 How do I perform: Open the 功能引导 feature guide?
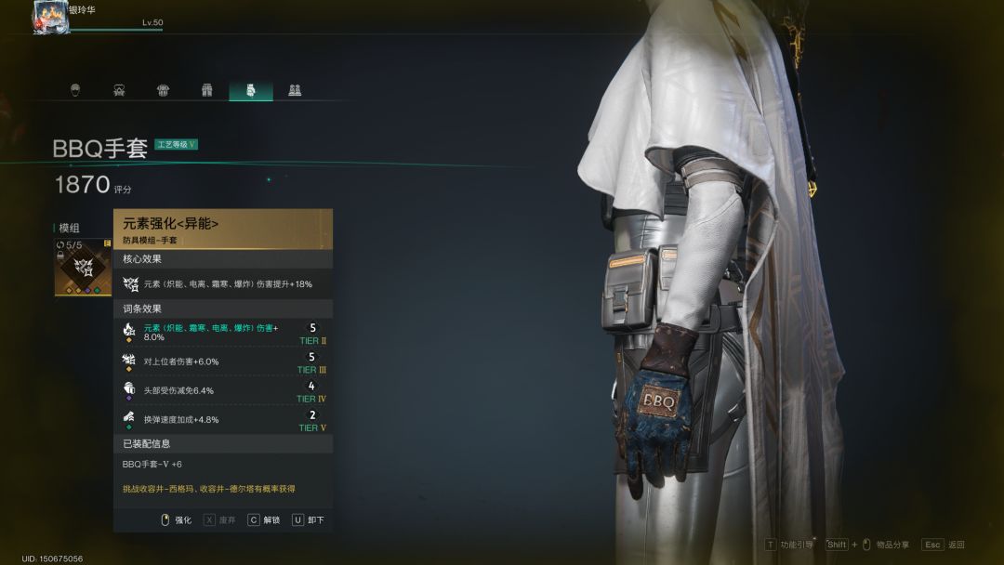[x=789, y=545]
